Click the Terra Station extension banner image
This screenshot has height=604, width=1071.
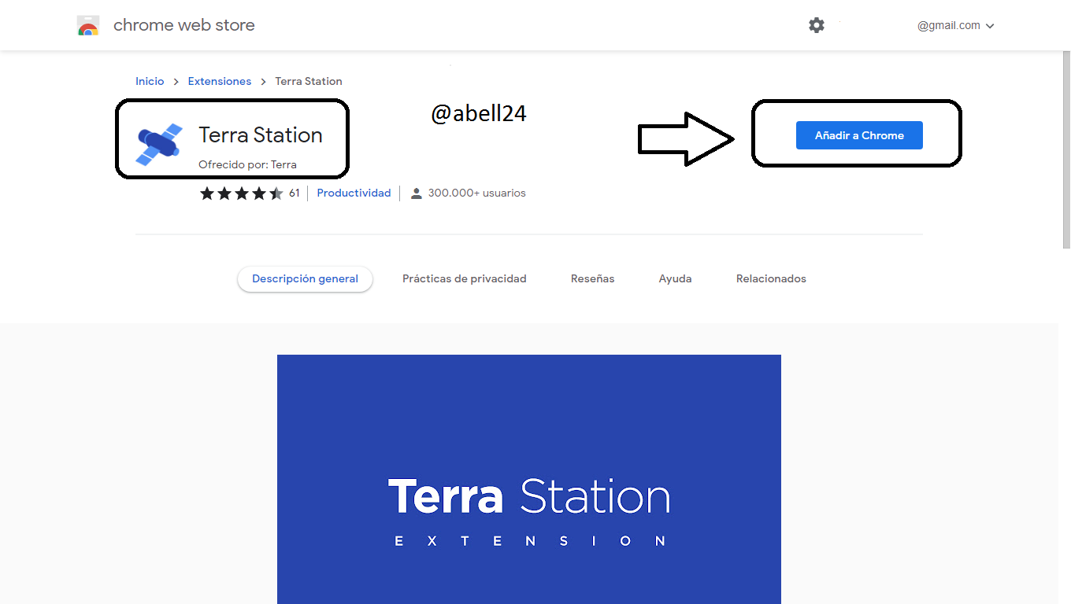529,479
